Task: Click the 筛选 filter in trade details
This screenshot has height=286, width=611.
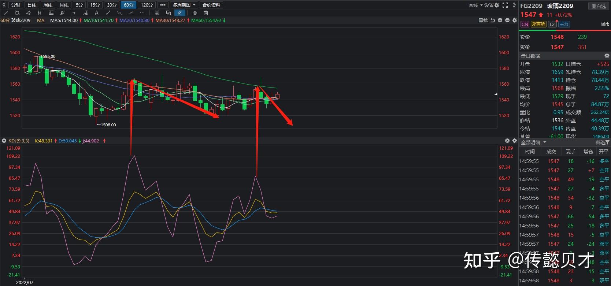Action: [x=602, y=142]
